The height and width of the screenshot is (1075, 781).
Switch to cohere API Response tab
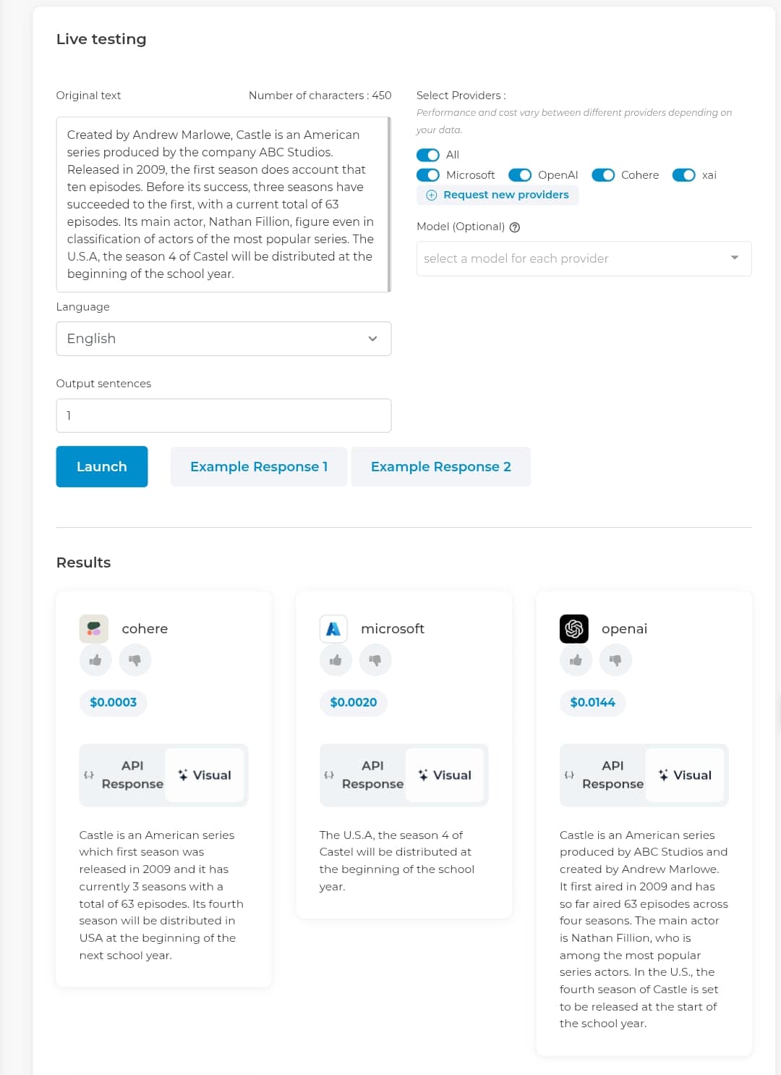point(124,775)
